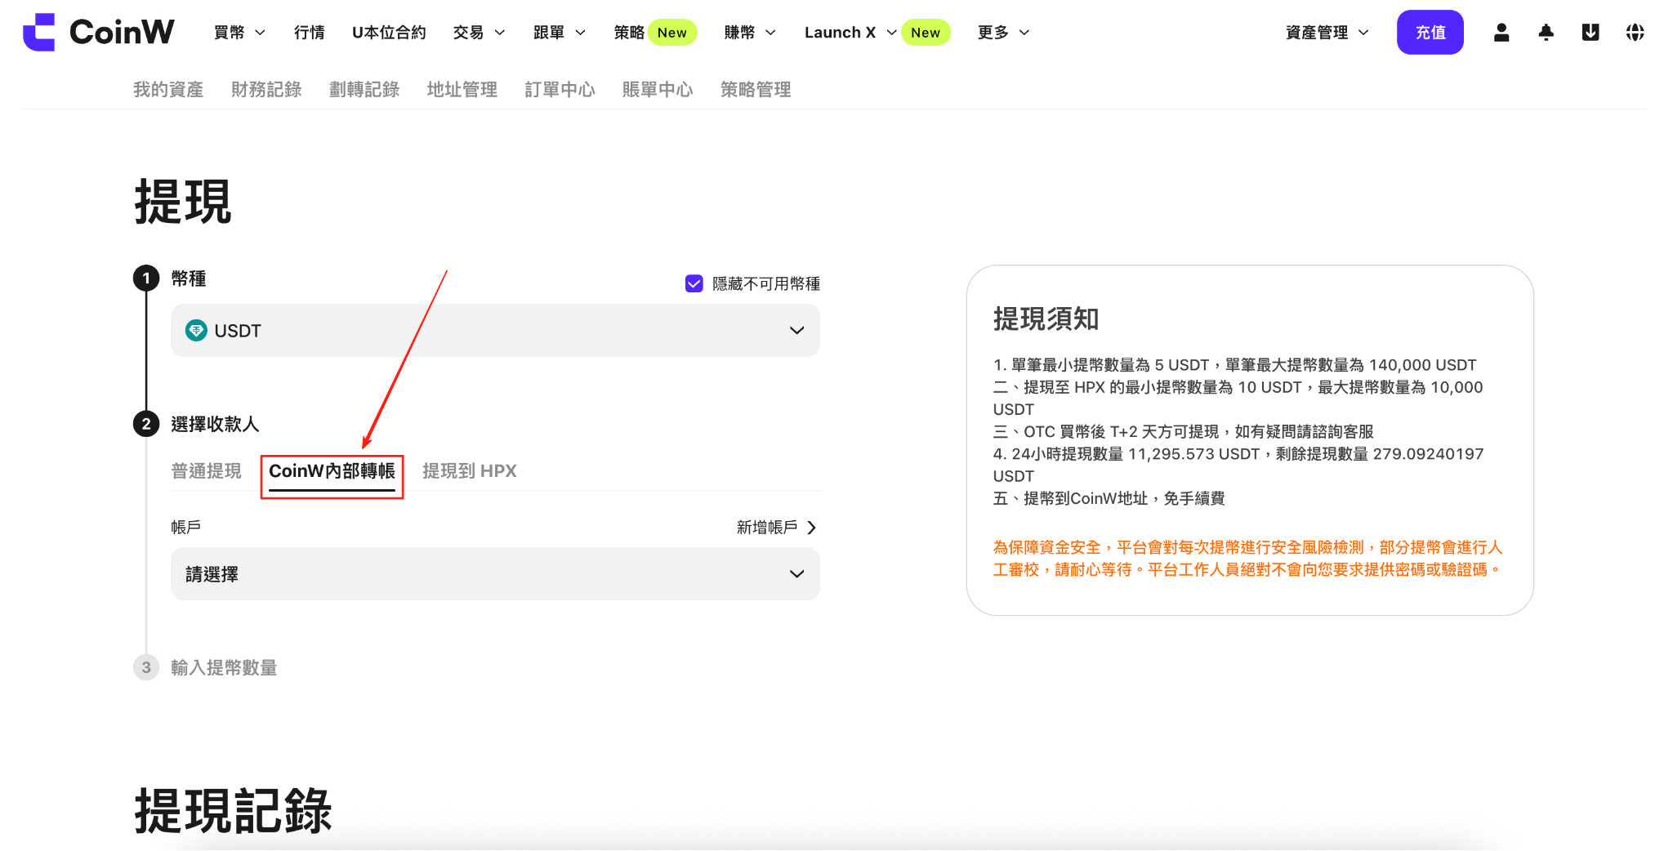Click the 輸入提幣數量 step label
The image size is (1673, 851).
[224, 668]
